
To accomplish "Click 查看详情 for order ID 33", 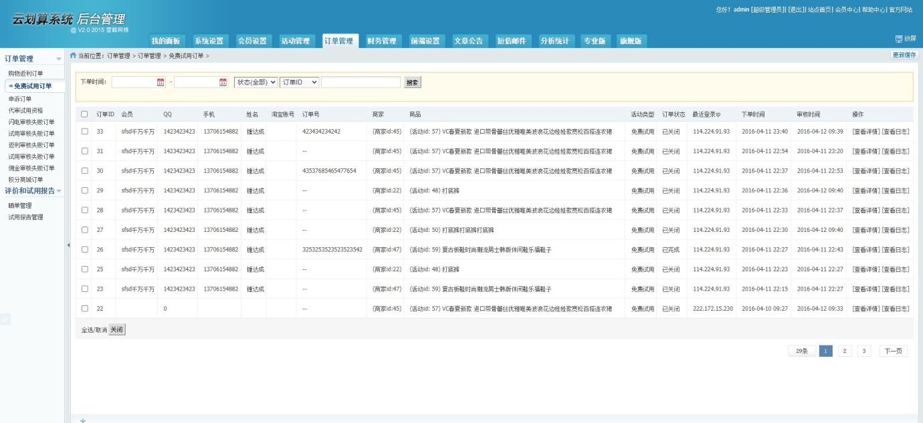I will (x=866, y=132).
